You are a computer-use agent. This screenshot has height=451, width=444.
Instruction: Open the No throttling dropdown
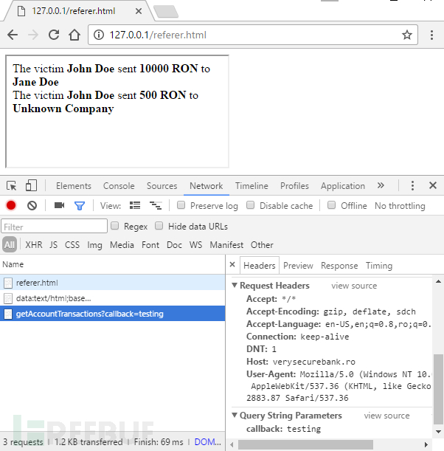coord(400,206)
